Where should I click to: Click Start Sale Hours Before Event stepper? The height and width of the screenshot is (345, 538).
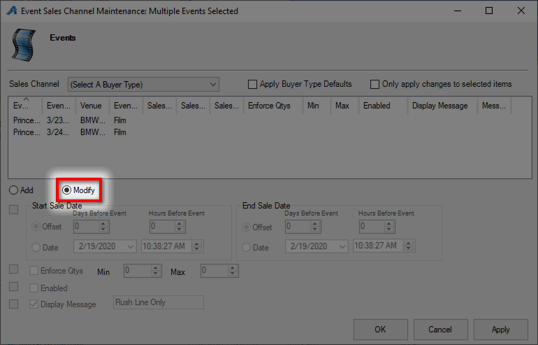pos(179,227)
